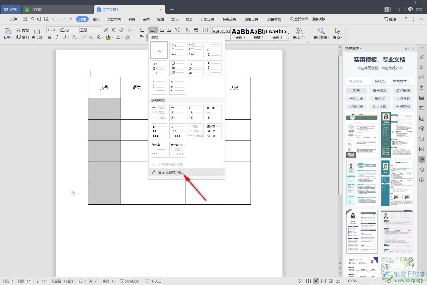Viewport: 427px width, 285px height.
Task: Click the table icon in right sidebar
Action: pyautogui.click(x=422, y=98)
